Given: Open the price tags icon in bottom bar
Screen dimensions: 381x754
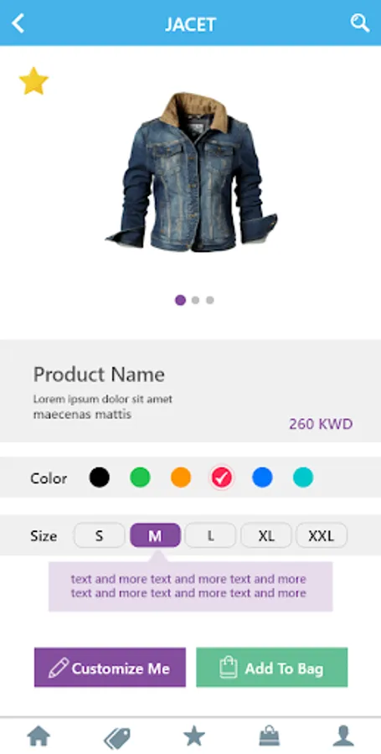Looking at the screenshot, I should pyautogui.click(x=116, y=737).
